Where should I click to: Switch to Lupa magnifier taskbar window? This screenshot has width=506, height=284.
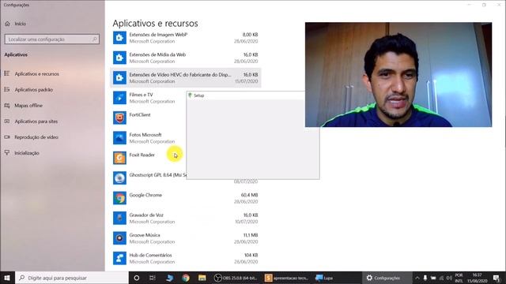[324, 278]
